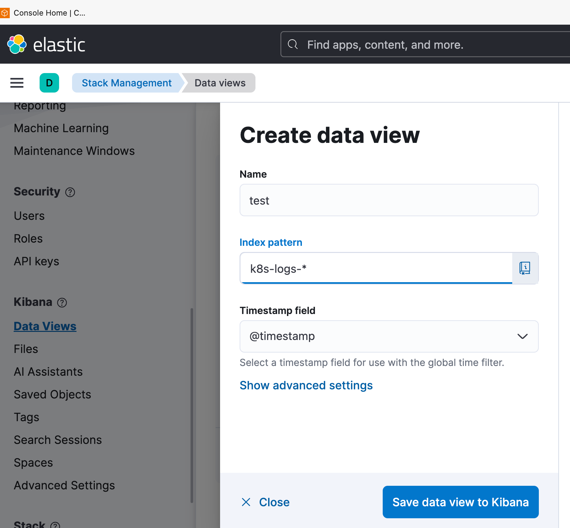Image resolution: width=570 pixels, height=528 pixels.
Task: Open index pattern documentation book icon
Action: (525, 268)
